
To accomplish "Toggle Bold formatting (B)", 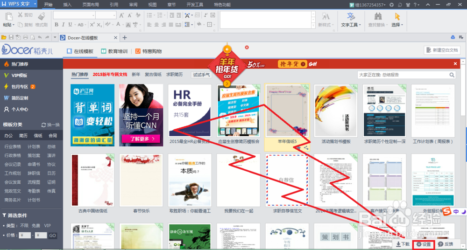I will [x=57, y=25].
